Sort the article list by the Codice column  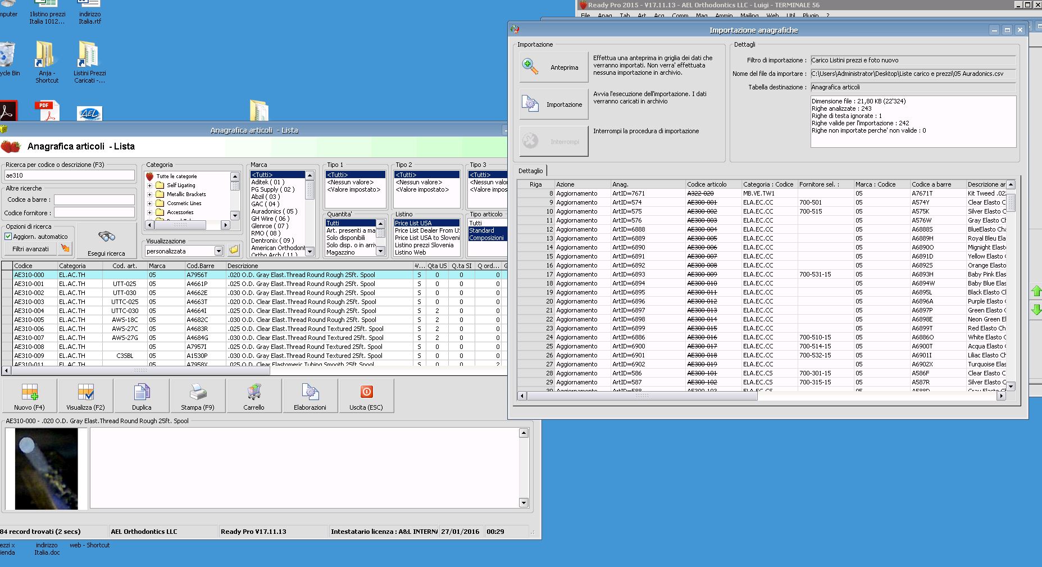pyautogui.click(x=35, y=266)
